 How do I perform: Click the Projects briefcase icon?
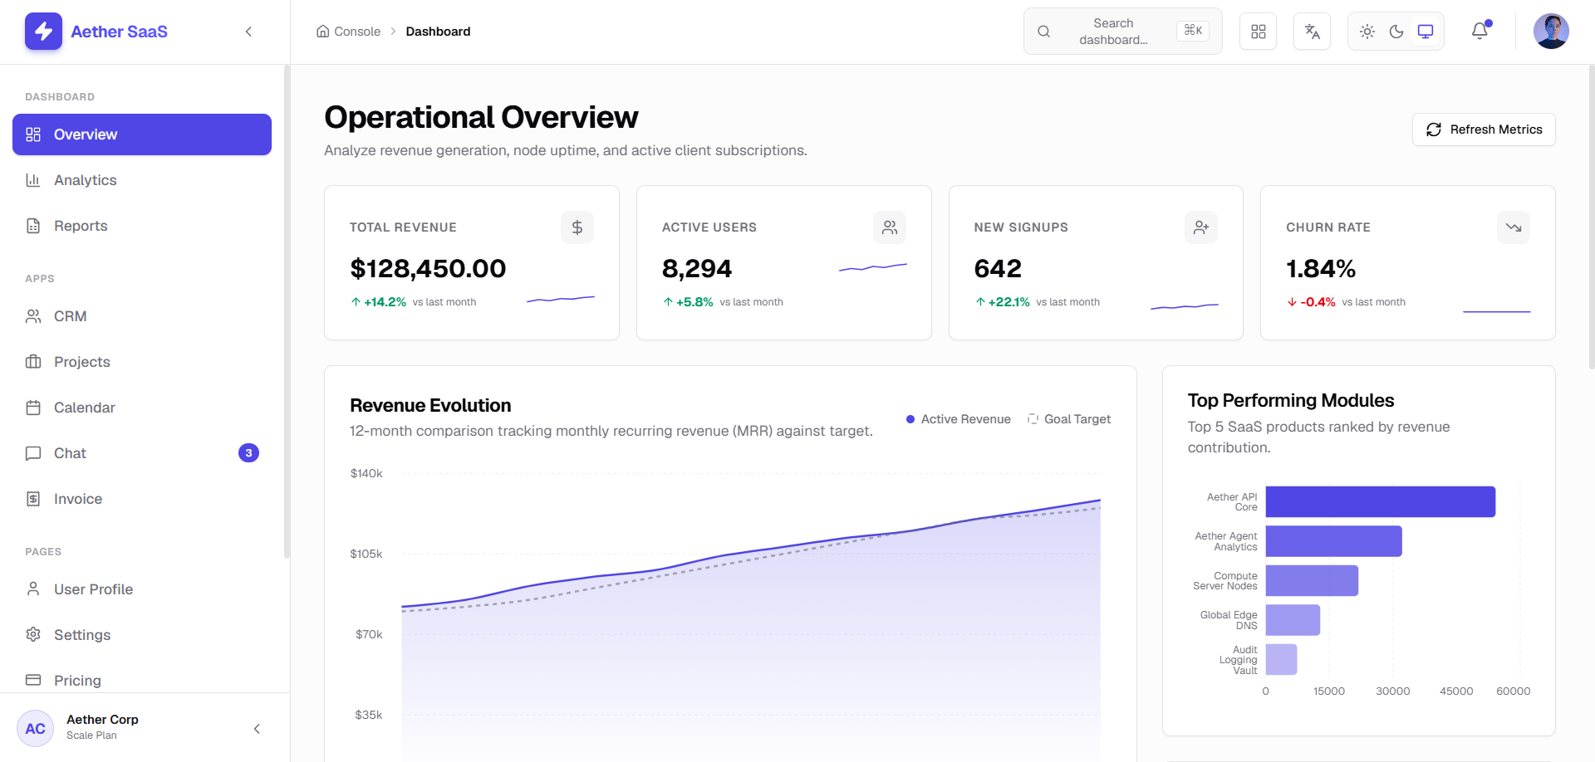[33, 362]
